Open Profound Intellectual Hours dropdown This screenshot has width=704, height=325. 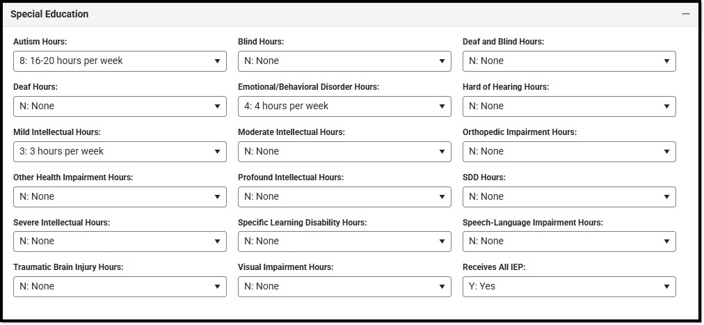(344, 197)
